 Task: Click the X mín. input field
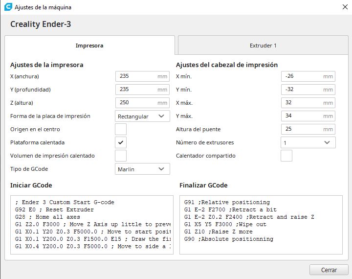tap(302, 76)
